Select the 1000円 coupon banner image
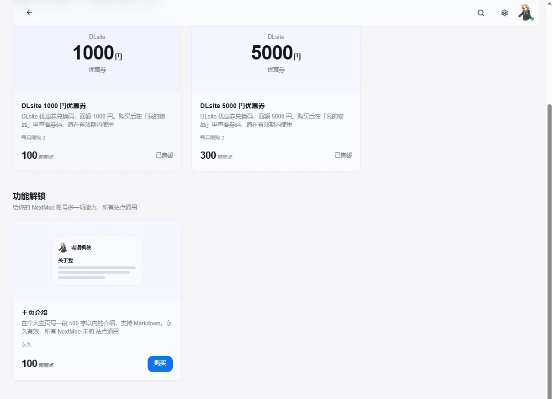The width and height of the screenshot is (553, 399). pyautogui.click(x=97, y=59)
